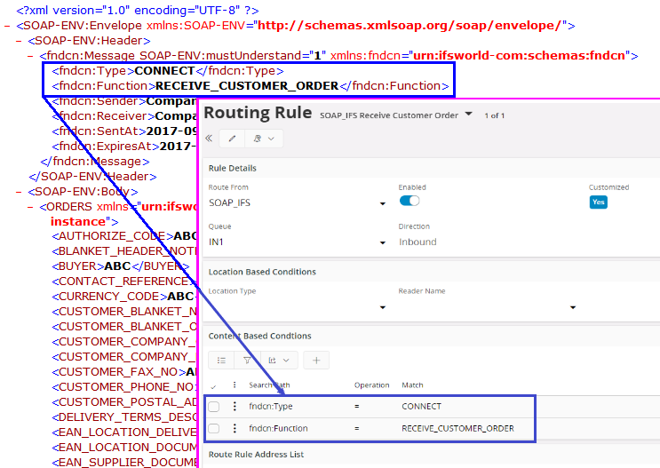Click the plus icon to add a condition
This screenshot has width=660, height=468.
click(x=316, y=360)
